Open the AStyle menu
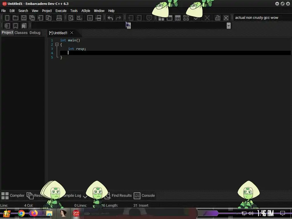The height and width of the screenshot is (219, 292). (86, 11)
